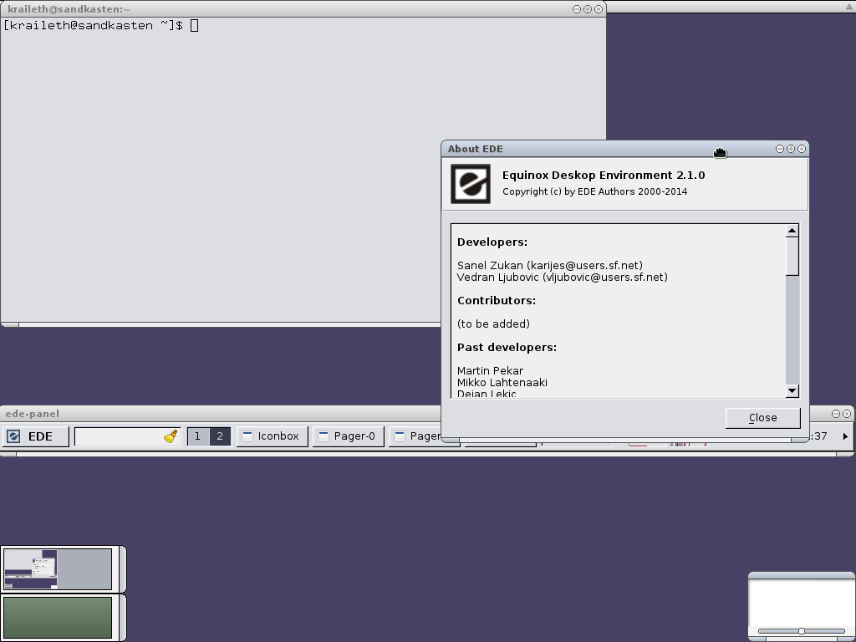This screenshot has height=642, width=856.
Task: Click the window icon on the Iconbox entry
Action: pos(247,436)
